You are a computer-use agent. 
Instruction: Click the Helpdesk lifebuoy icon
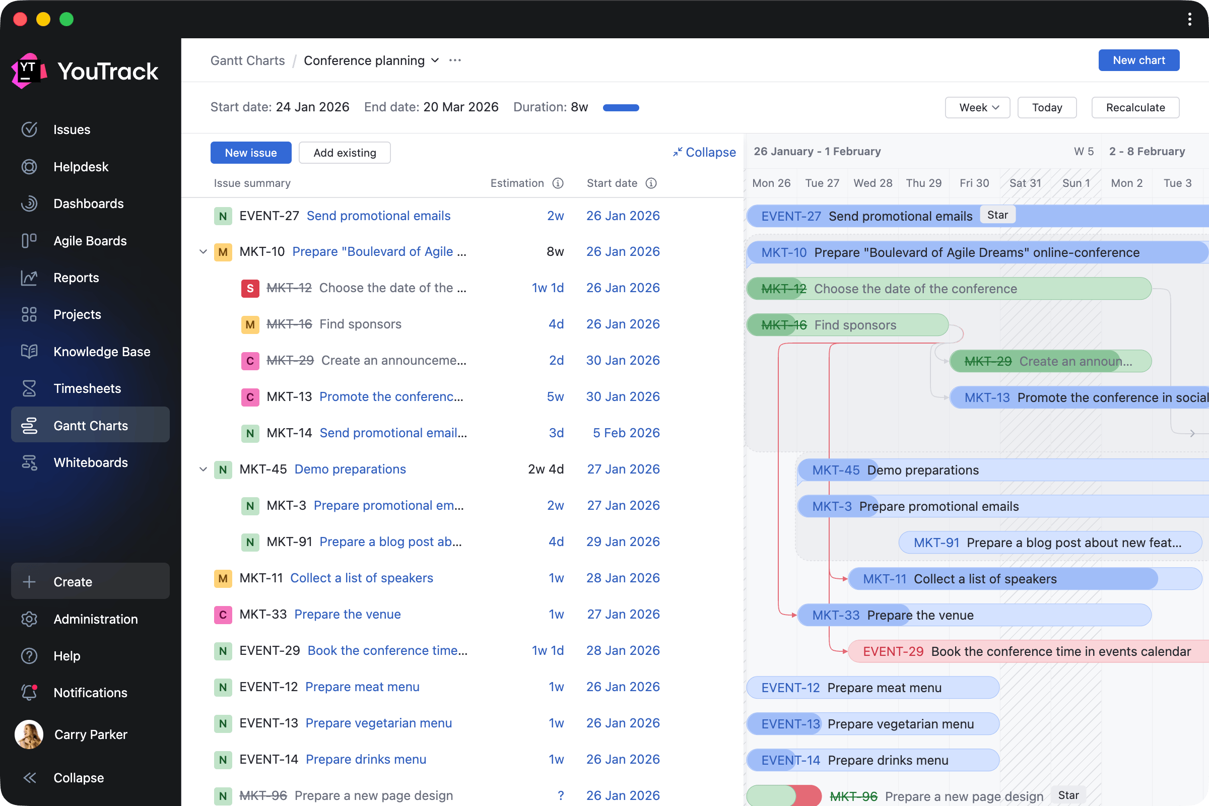point(29,167)
